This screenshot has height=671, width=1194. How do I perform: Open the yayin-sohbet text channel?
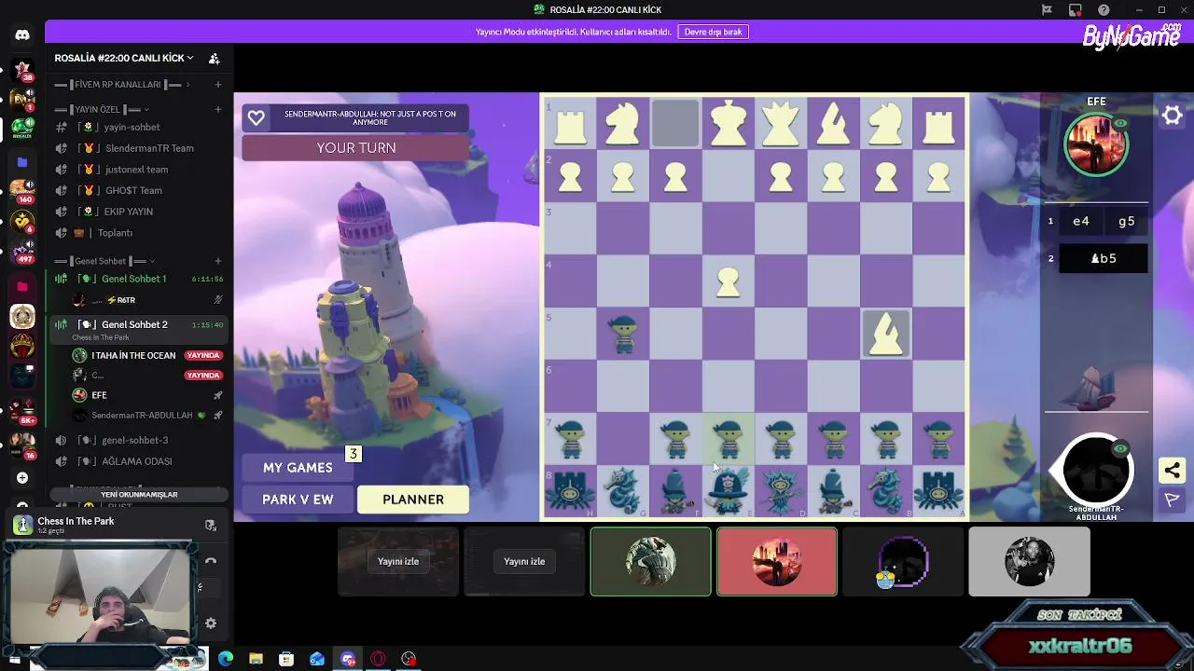(140, 127)
